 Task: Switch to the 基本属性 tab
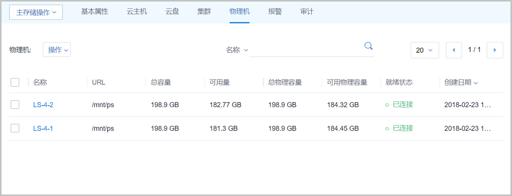pyautogui.click(x=95, y=12)
